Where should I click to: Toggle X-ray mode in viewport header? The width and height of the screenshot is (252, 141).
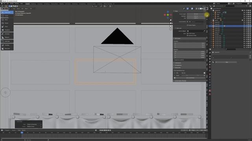[196, 9]
